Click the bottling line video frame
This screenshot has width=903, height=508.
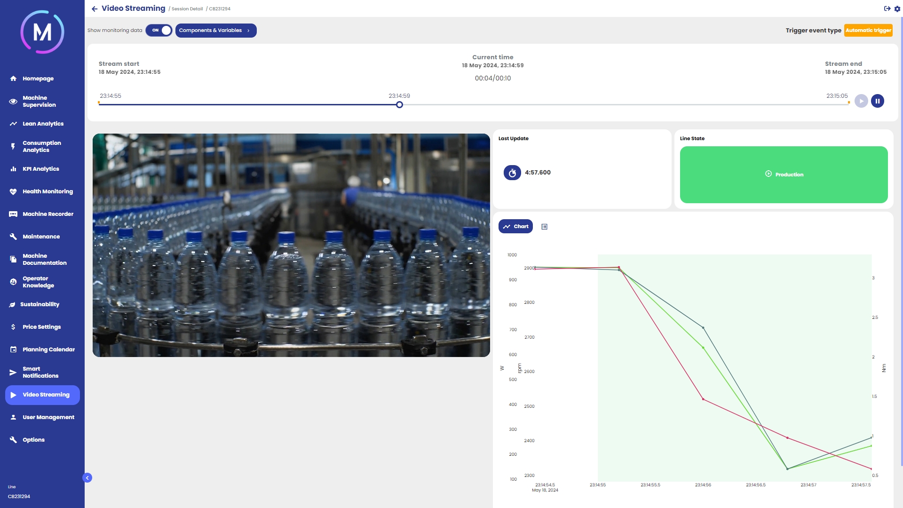(291, 245)
